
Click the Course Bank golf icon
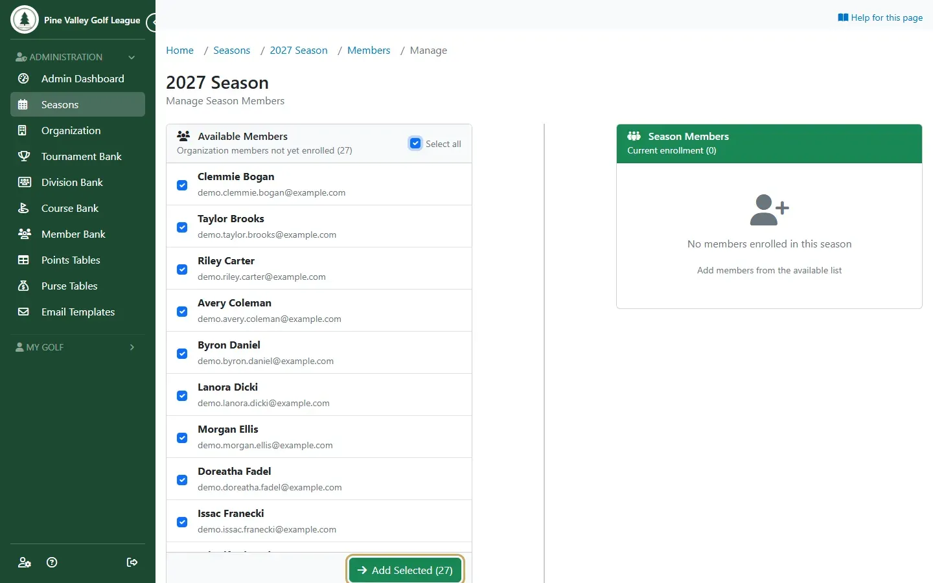(x=23, y=208)
